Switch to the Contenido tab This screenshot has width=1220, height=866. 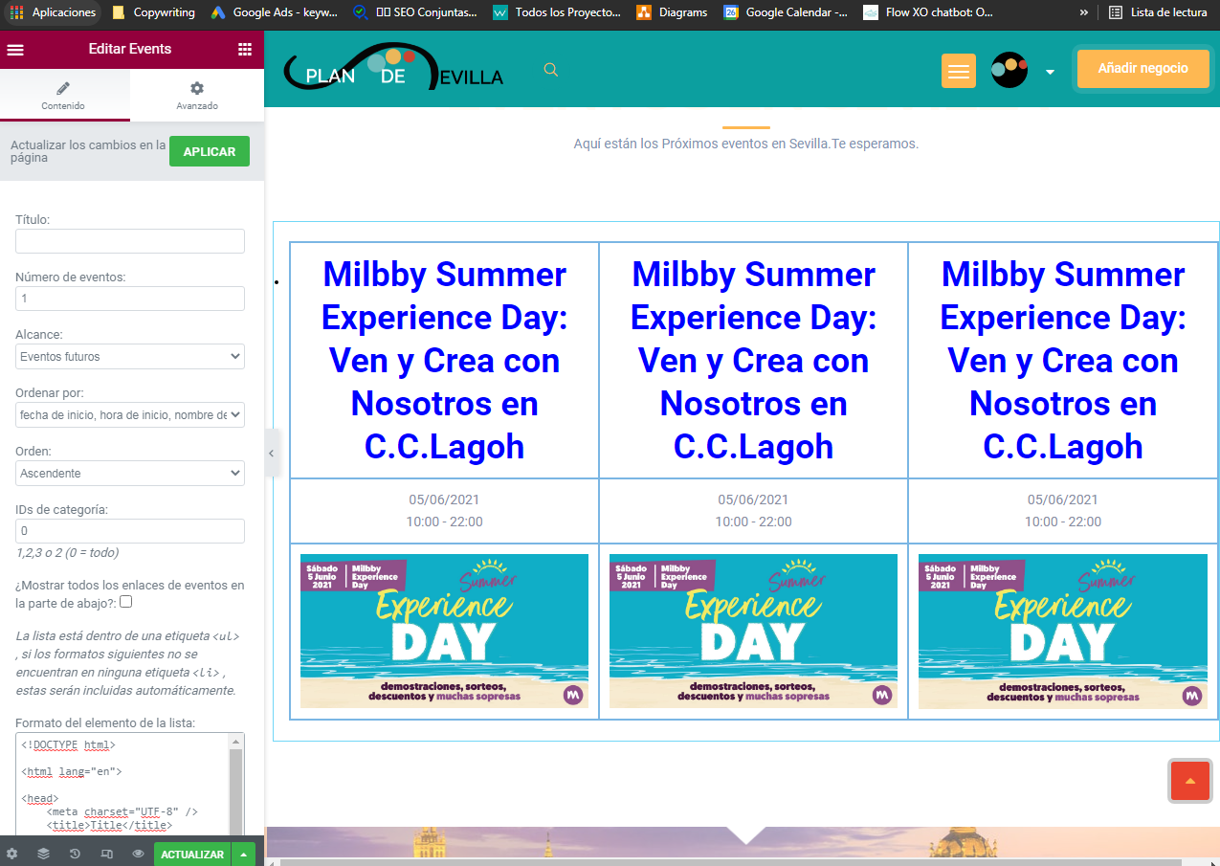(63, 95)
